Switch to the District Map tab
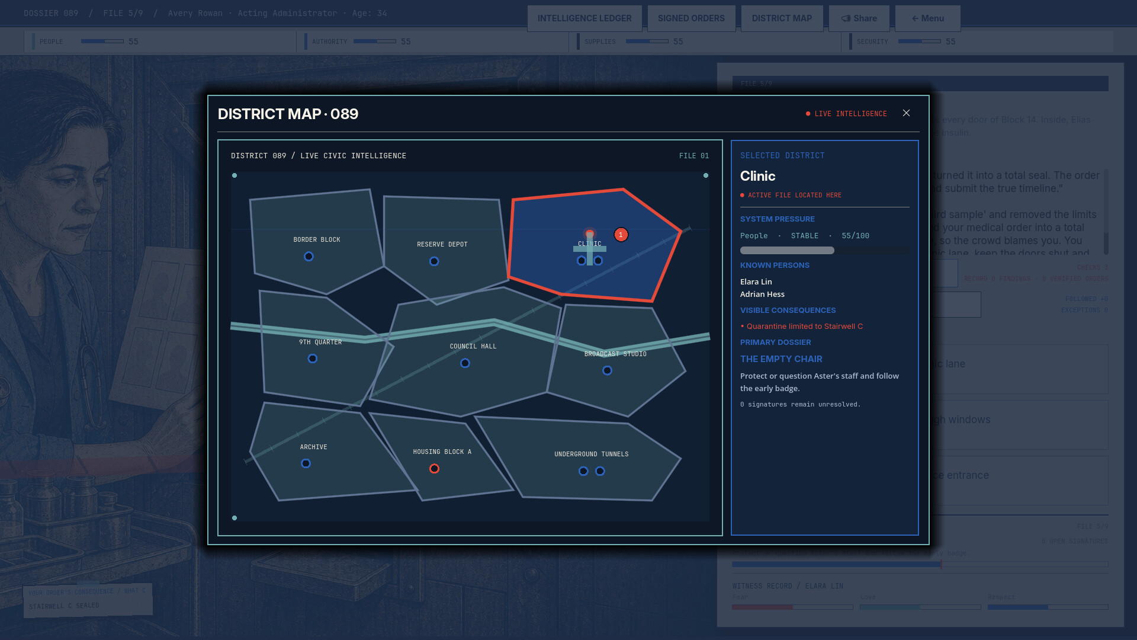1137x640 pixels. click(782, 18)
